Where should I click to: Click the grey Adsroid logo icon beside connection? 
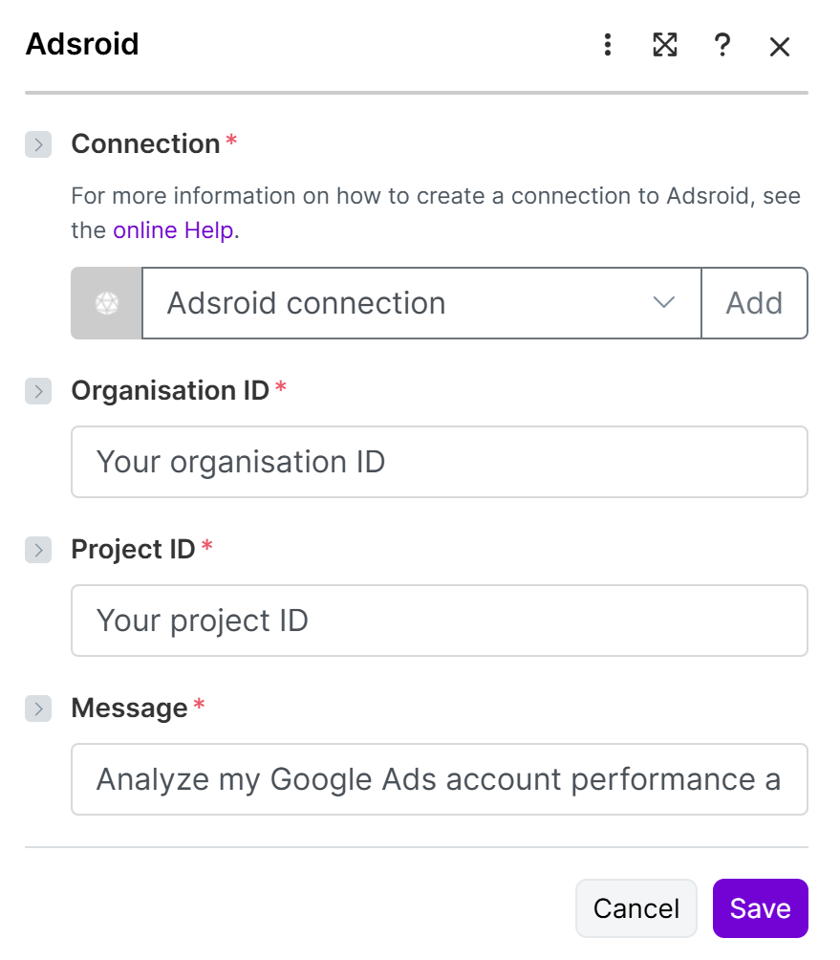pyautogui.click(x=106, y=303)
